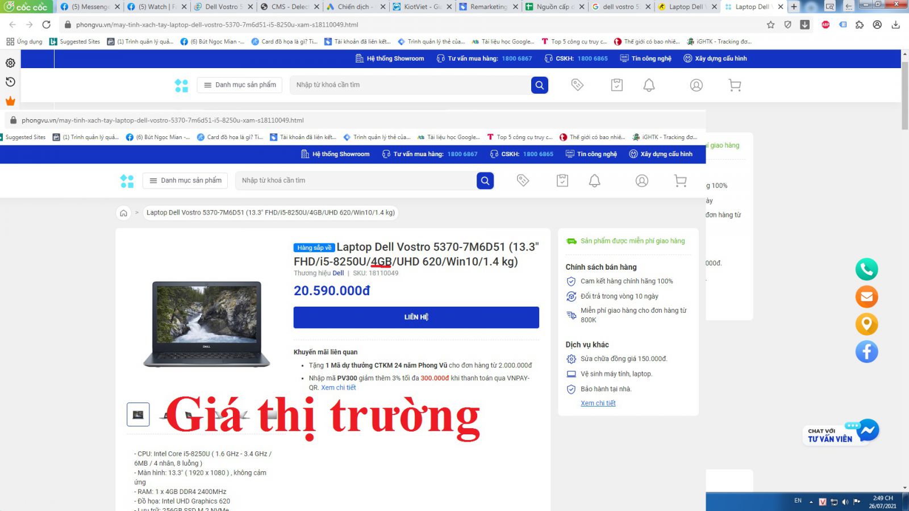Bookmark this page with star icon
The width and height of the screenshot is (909, 511).
pos(770,25)
